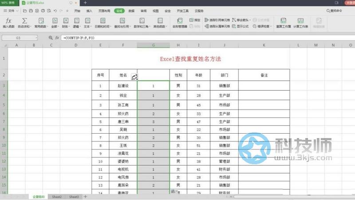Select column F header

(123, 45)
